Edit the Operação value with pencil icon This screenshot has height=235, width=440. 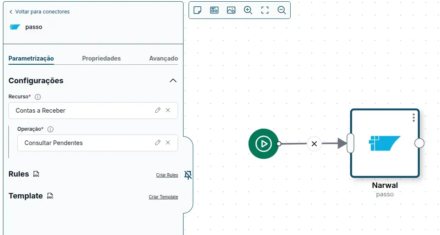[158, 143]
